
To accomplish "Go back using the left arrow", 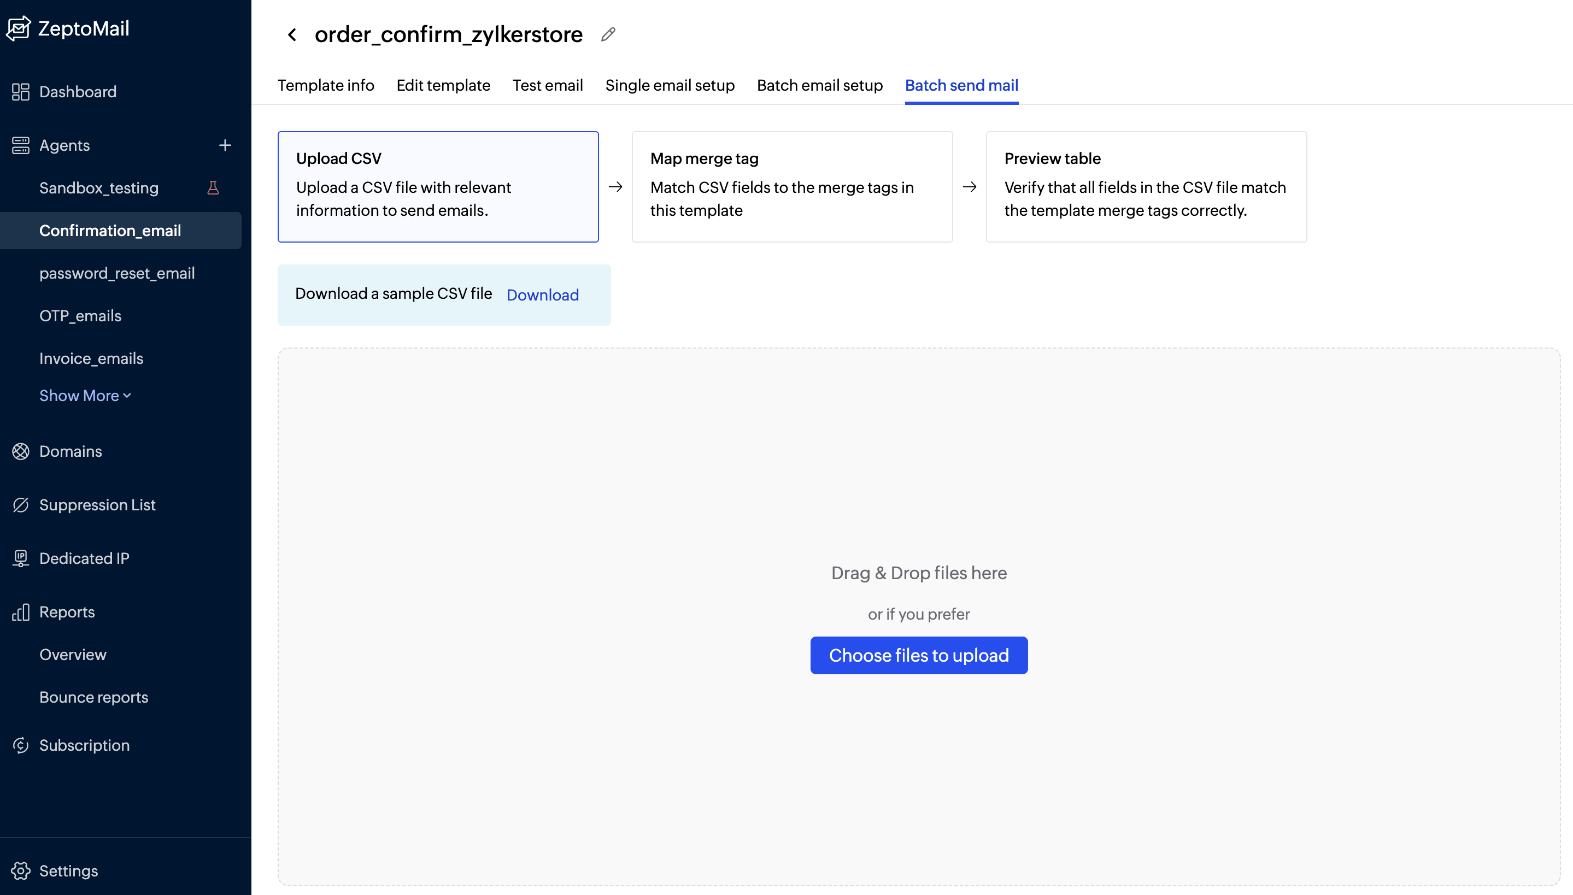I will (x=292, y=34).
